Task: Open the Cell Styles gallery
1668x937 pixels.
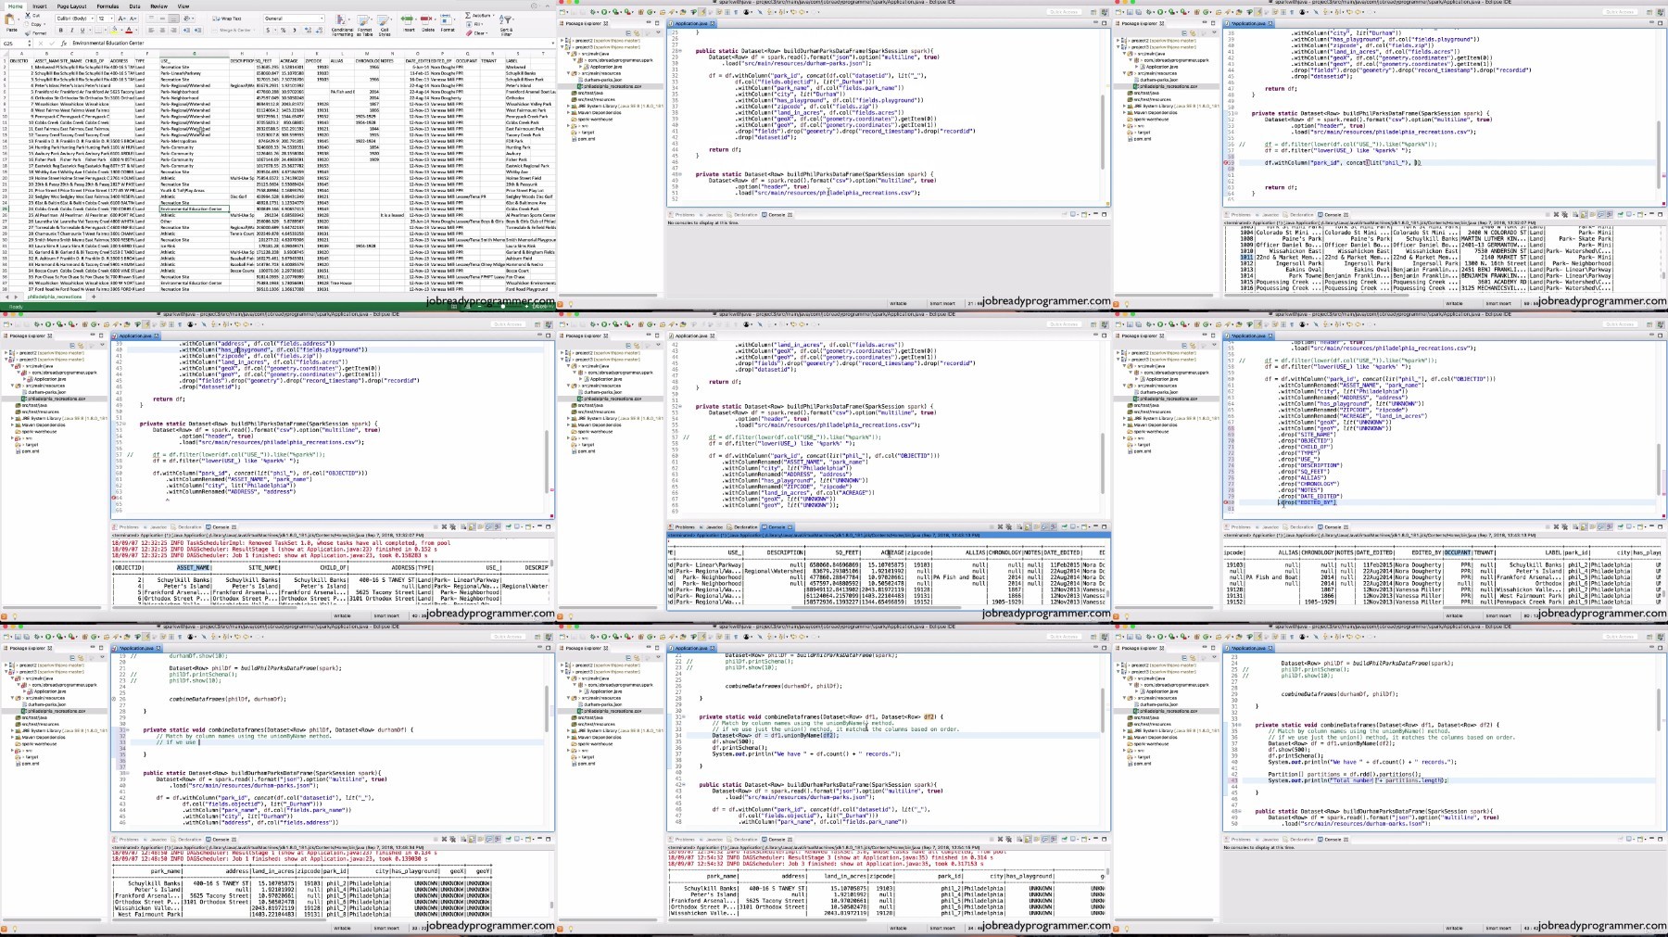Action: (x=385, y=22)
